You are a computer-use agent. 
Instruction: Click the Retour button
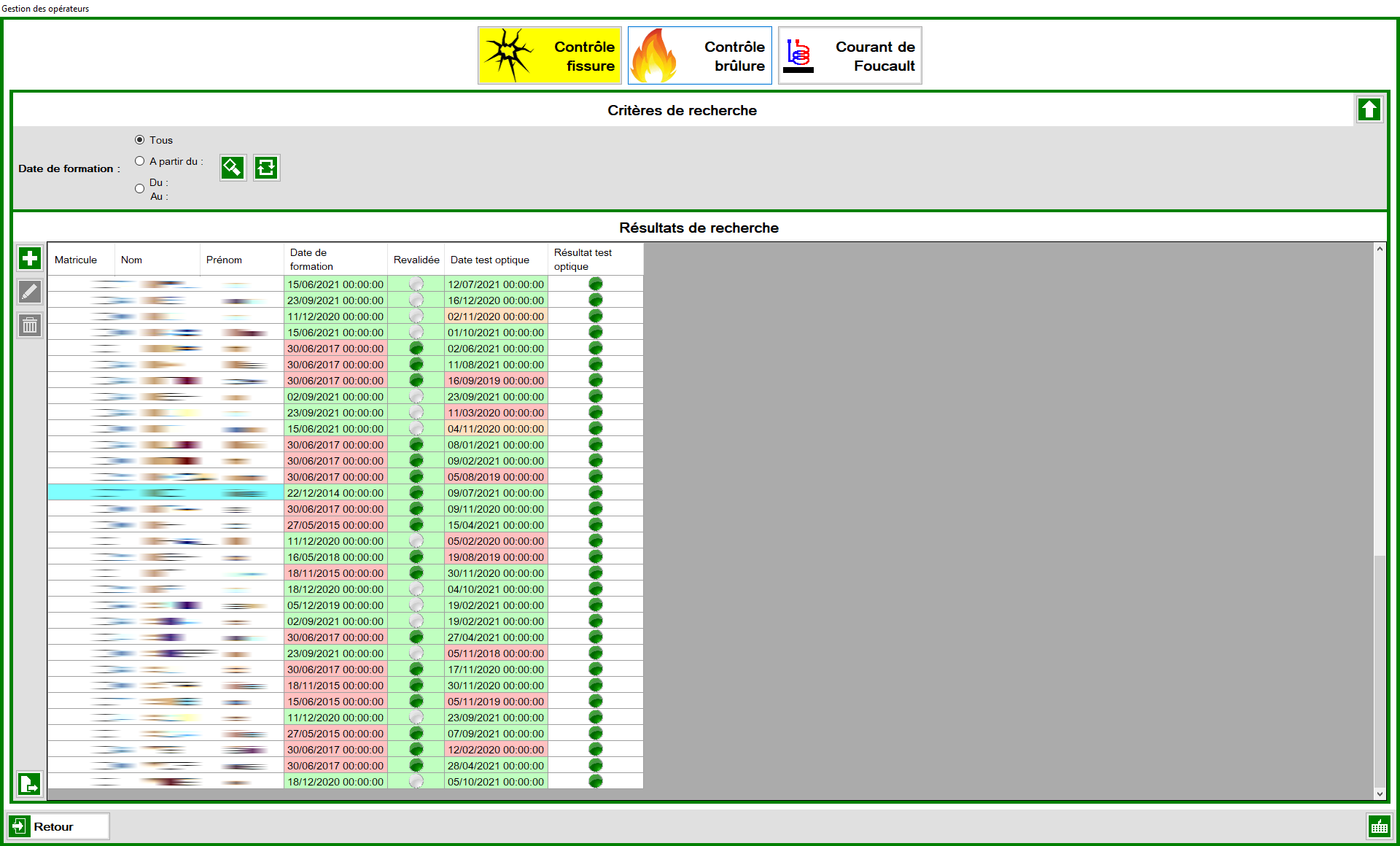tap(57, 826)
